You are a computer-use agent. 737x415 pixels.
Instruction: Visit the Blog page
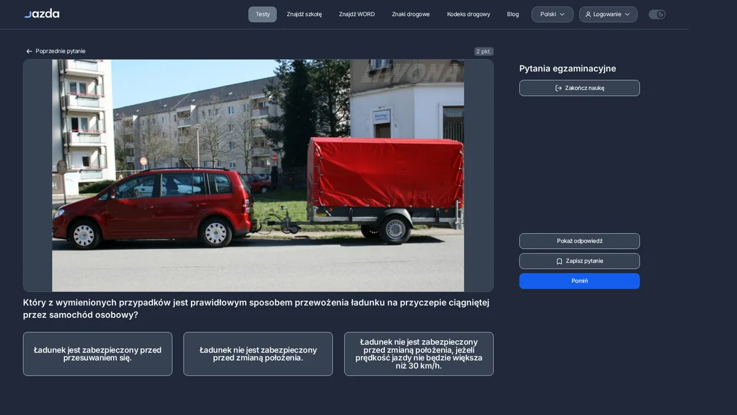point(513,14)
